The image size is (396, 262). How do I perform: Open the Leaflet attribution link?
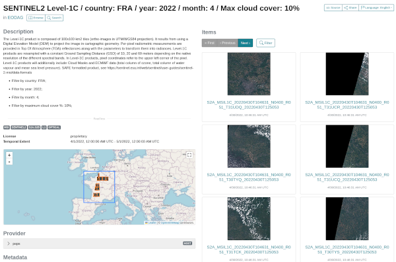click(x=150, y=222)
